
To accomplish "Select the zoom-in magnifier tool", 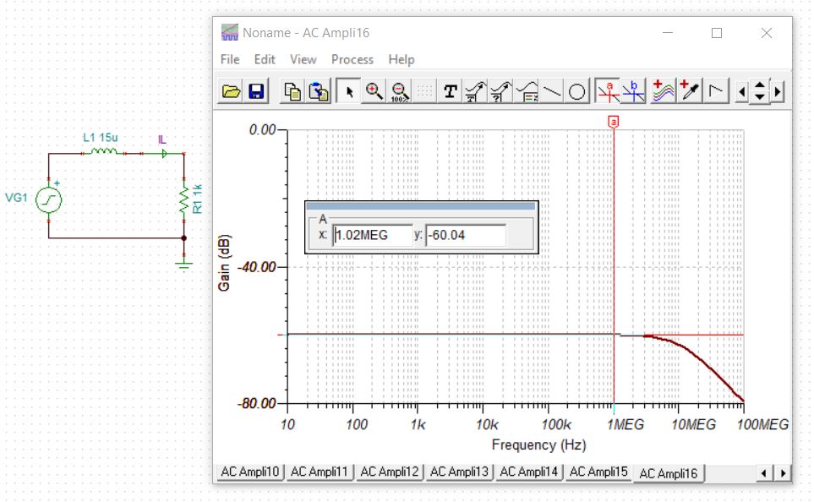I will [373, 90].
